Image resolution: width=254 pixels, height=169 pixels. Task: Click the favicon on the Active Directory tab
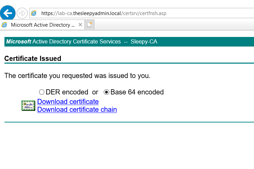4,25
